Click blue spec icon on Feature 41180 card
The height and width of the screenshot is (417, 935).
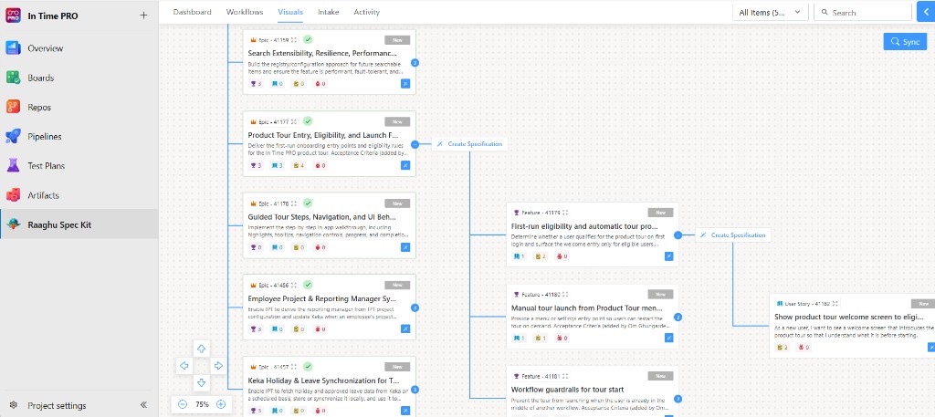669,338
